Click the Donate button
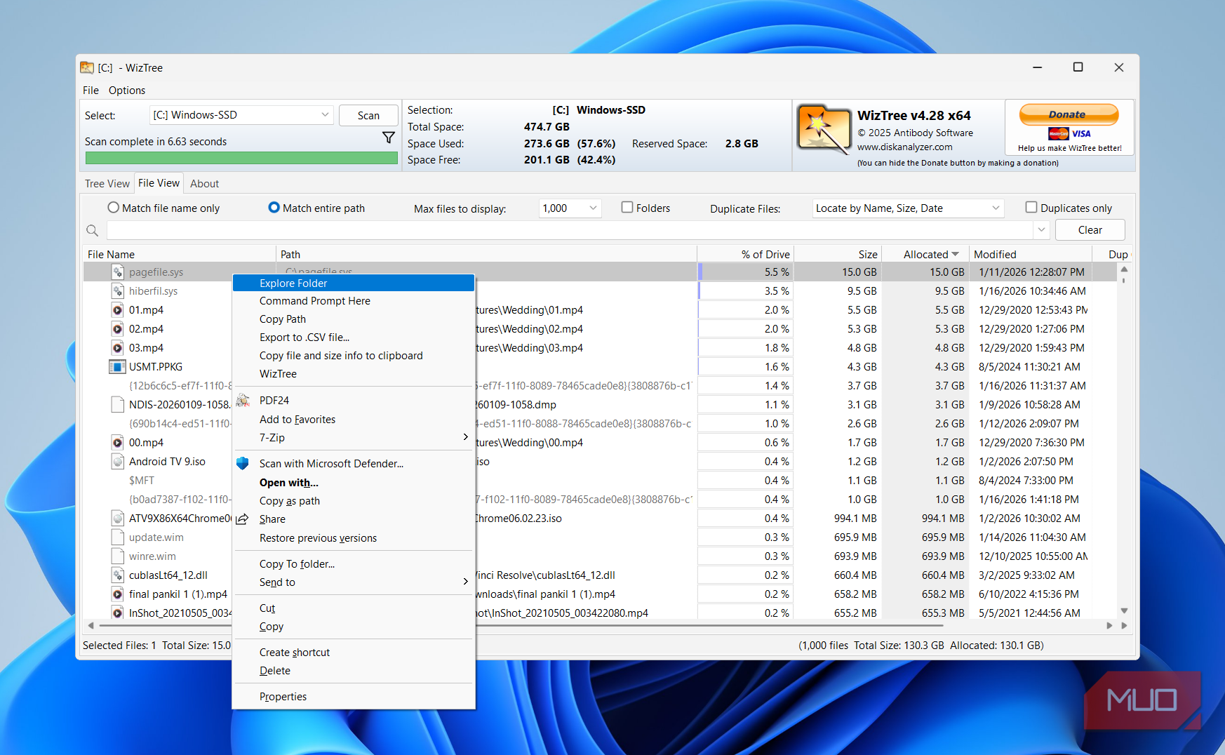Viewport: 1225px width, 755px height. (x=1069, y=114)
